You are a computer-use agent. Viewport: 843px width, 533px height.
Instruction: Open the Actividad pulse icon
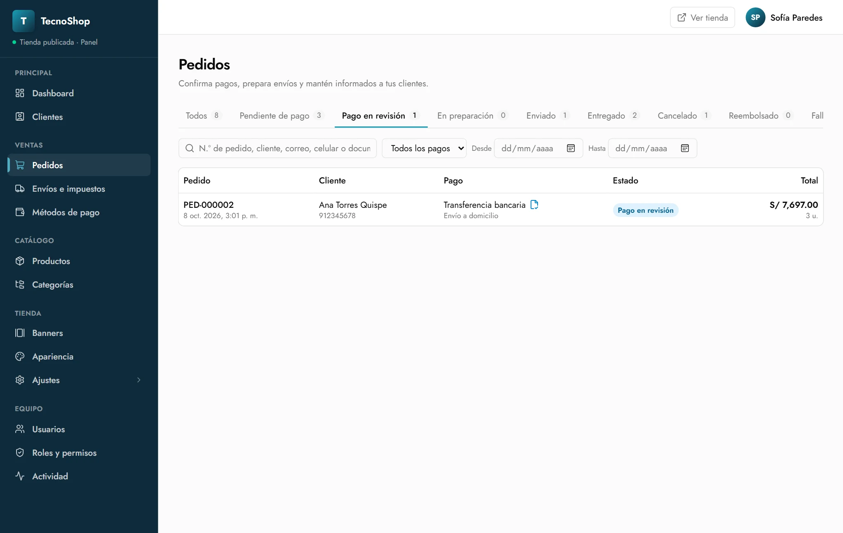pyautogui.click(x=20, y=476)
